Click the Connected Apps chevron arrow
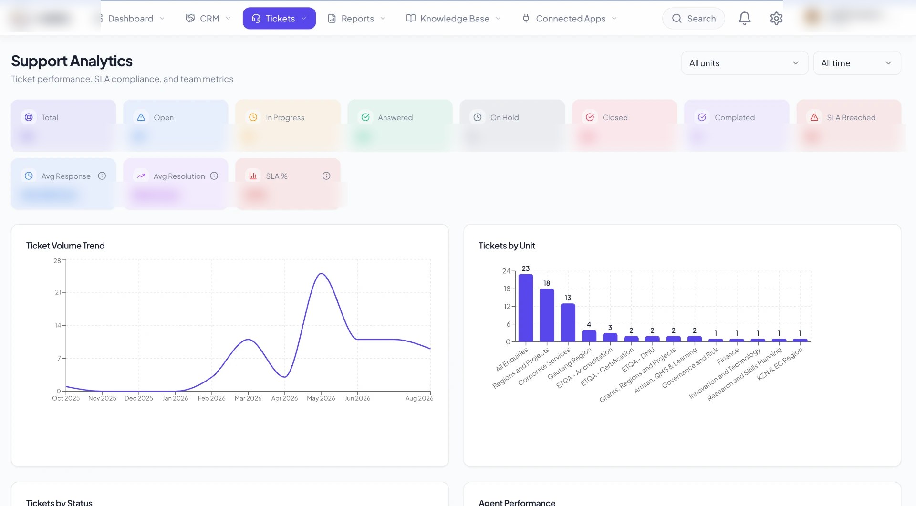 coord(614,18)
